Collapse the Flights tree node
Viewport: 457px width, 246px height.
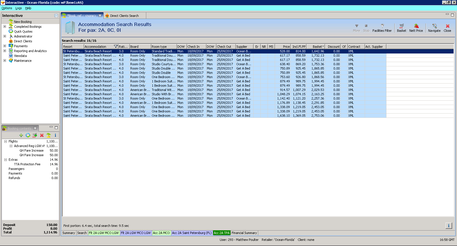pyautogui.click(x=5, y=141)
